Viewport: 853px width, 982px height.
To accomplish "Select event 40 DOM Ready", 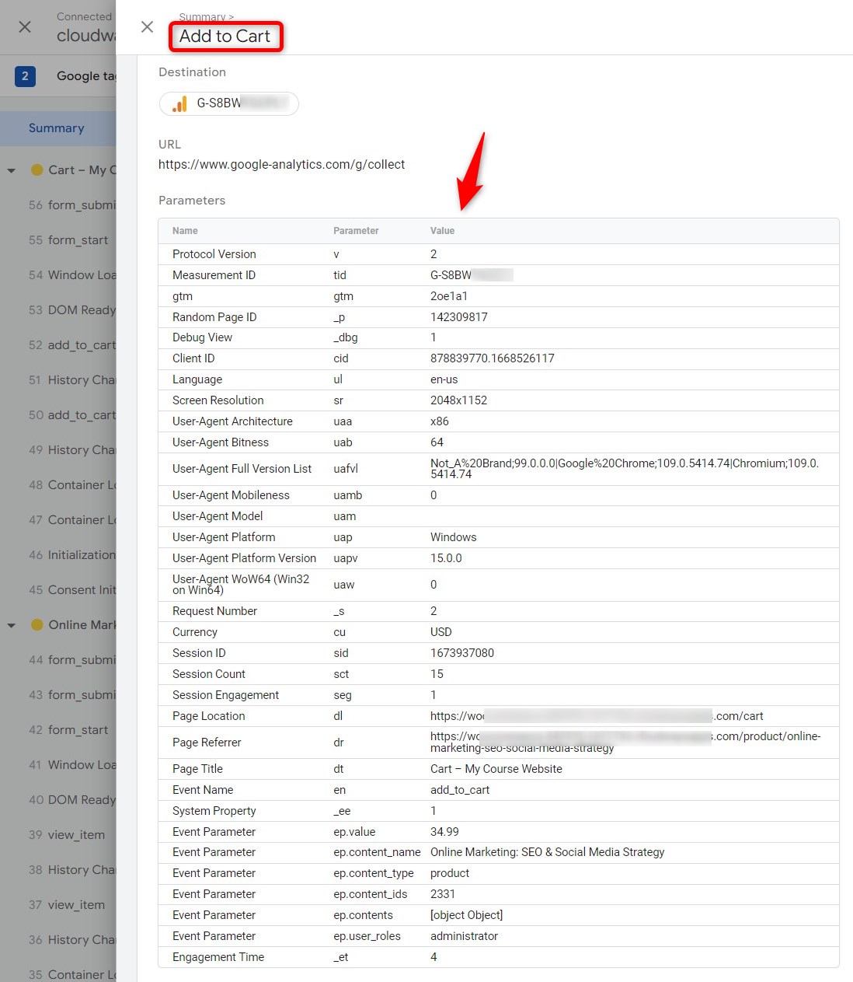I will 71,800.
